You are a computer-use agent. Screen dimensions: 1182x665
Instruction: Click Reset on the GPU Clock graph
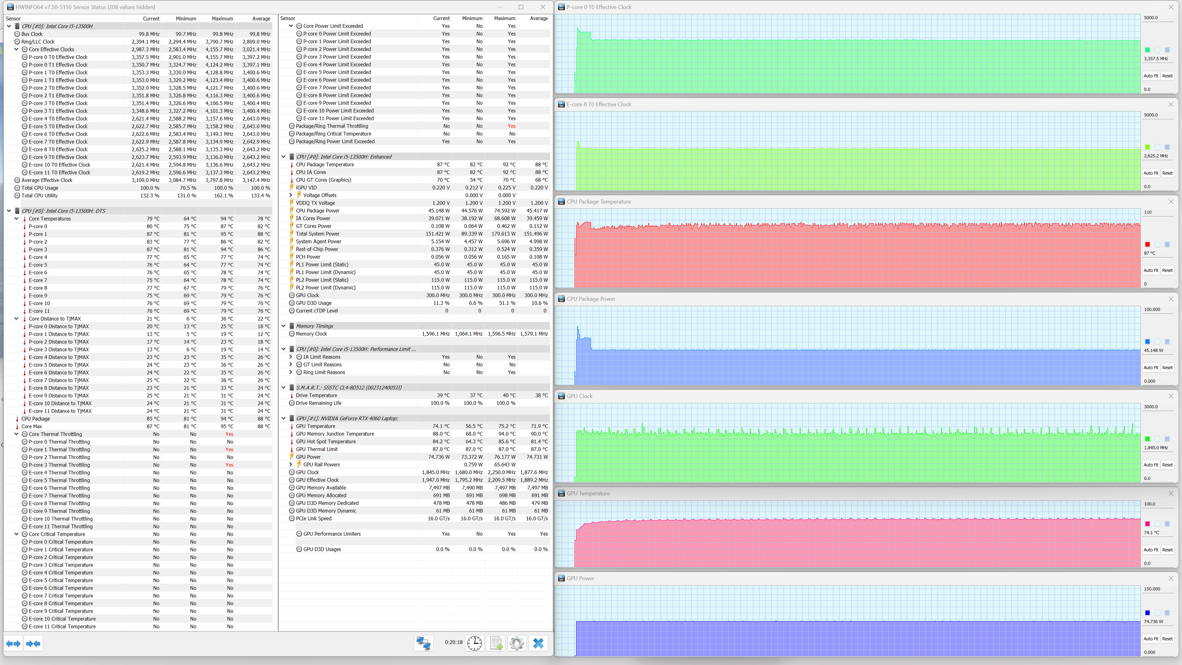click(1167, 465)
